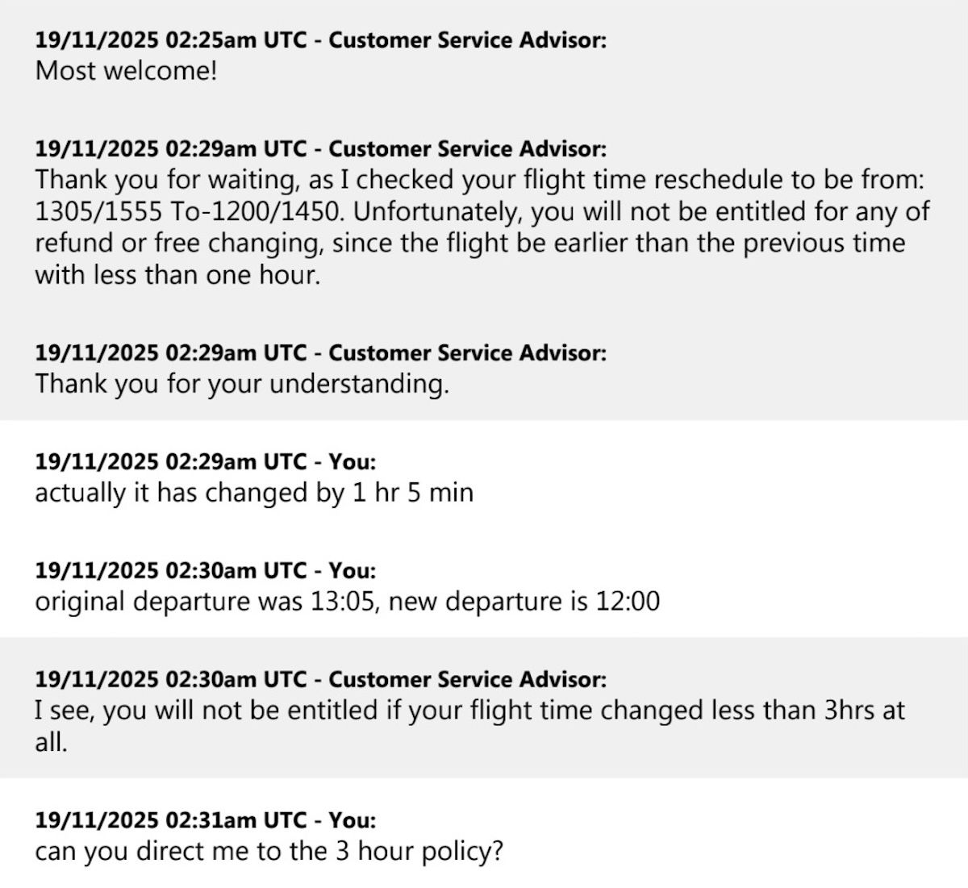Click the 02:29am UTC - You header

pos(205,462)
